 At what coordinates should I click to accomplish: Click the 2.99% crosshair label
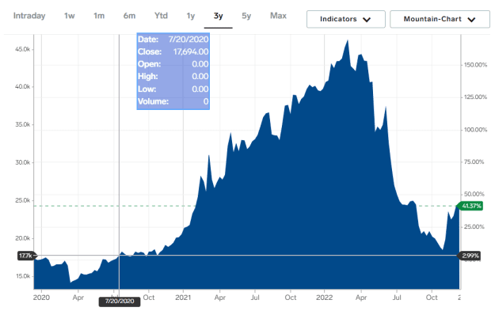tap(470, 256)
